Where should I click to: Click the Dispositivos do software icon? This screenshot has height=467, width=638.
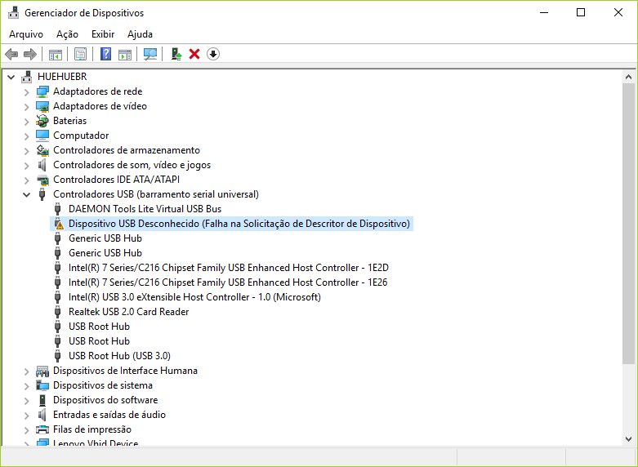click(42, 400)
